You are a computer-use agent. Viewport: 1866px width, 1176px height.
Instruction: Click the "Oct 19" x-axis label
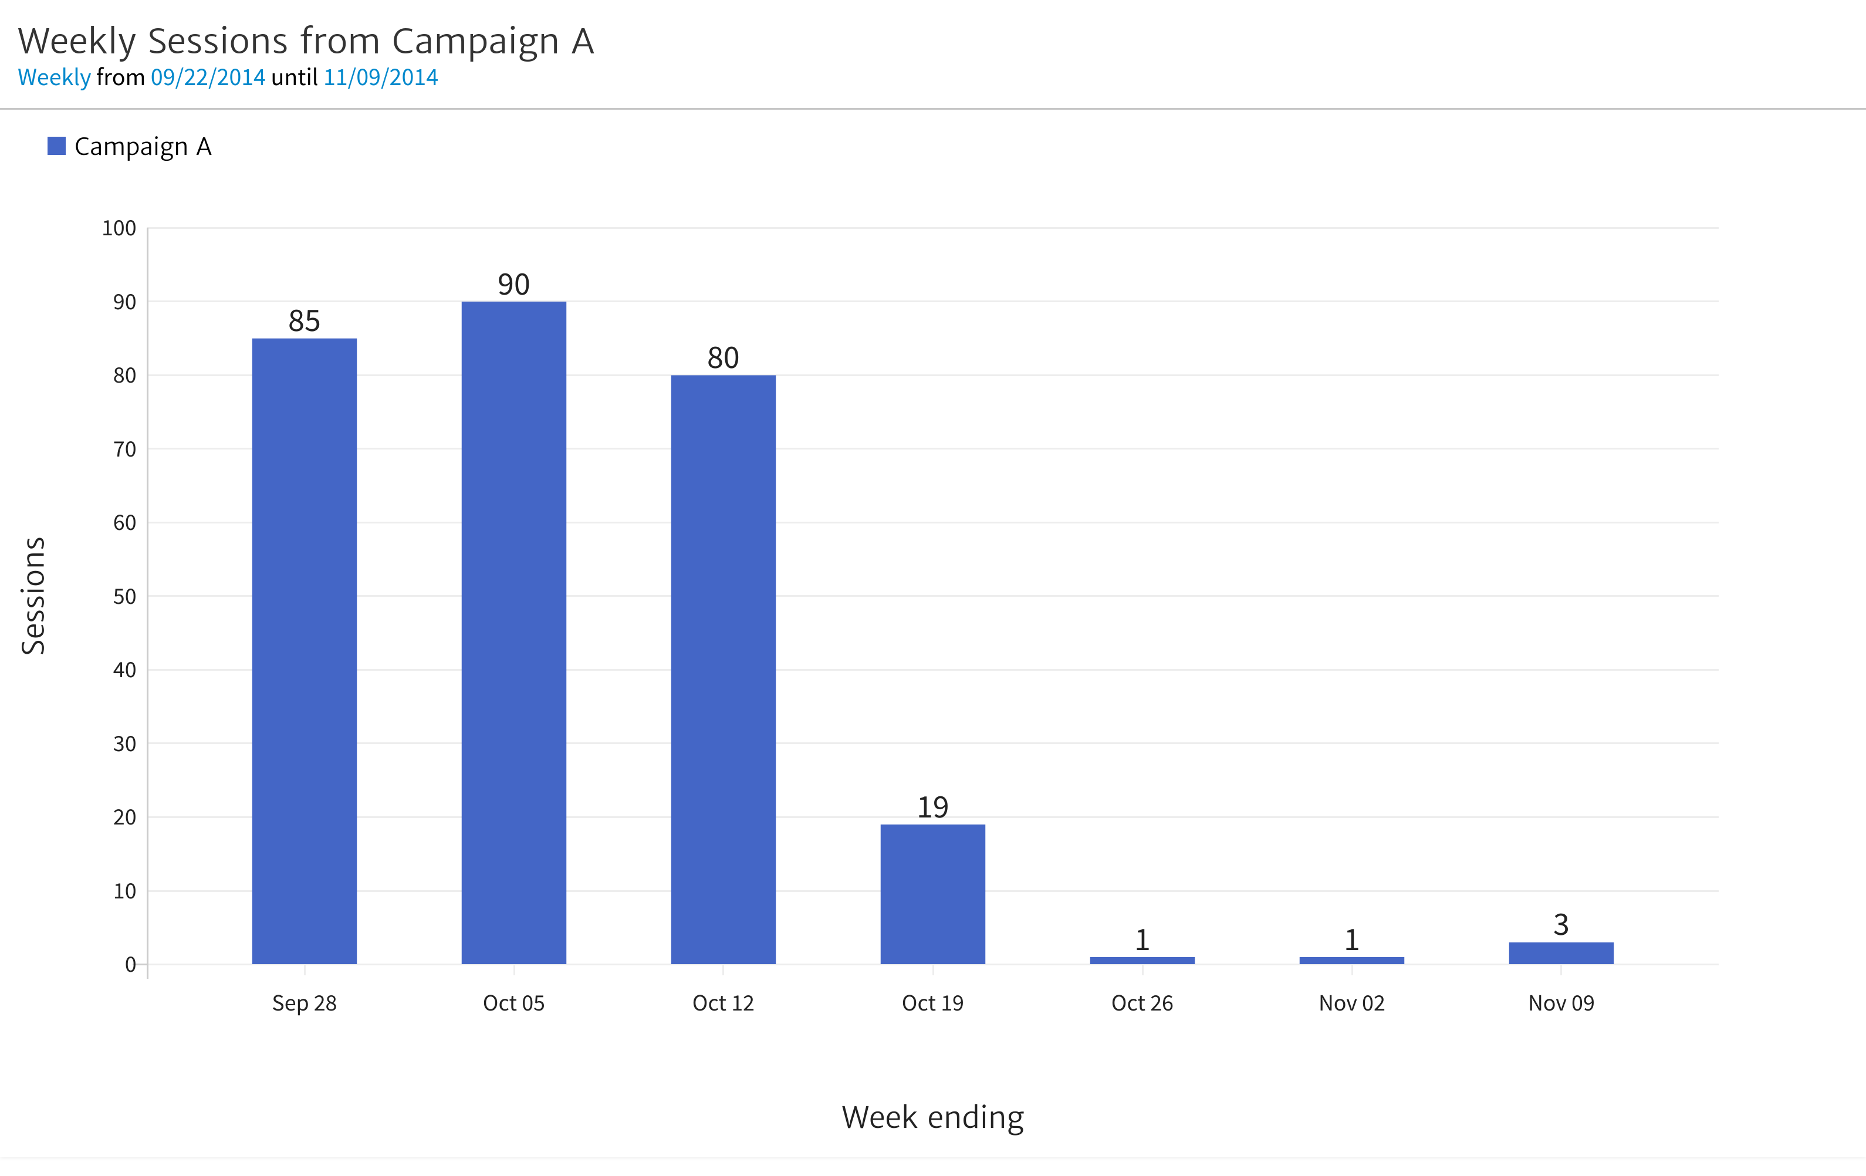click(x=932, y=1003)
